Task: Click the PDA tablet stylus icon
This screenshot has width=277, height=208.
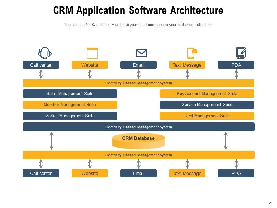Action: [x=240, y=53]
